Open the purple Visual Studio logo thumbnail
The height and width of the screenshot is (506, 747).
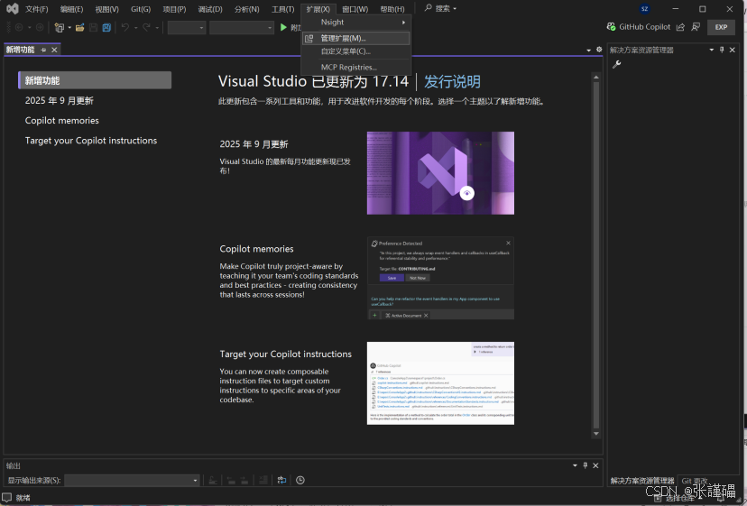440,173
